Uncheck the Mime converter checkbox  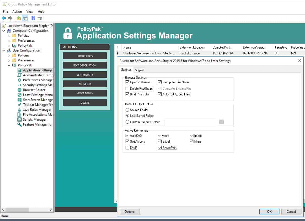point(192,141)
